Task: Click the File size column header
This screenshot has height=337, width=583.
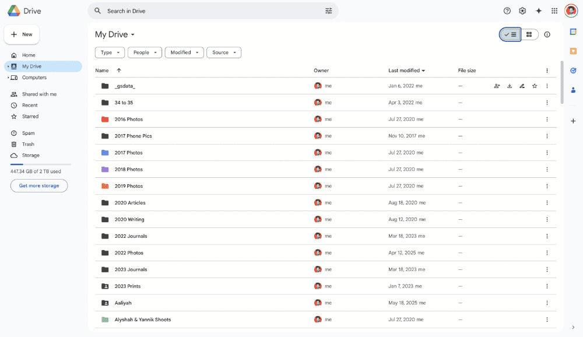Action: coord(467,71)
